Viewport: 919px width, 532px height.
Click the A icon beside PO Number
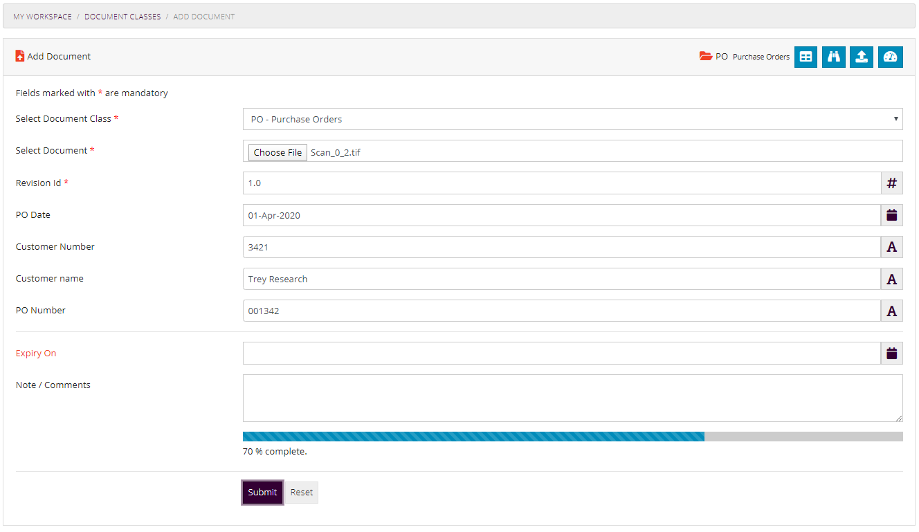pyautogui.click(x=891, y=311)
